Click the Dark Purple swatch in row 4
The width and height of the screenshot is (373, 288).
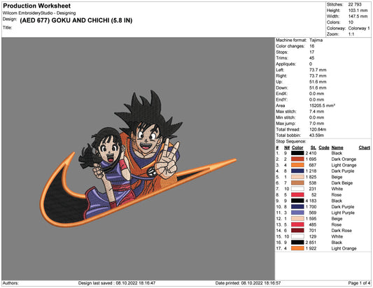click(297, 171)
